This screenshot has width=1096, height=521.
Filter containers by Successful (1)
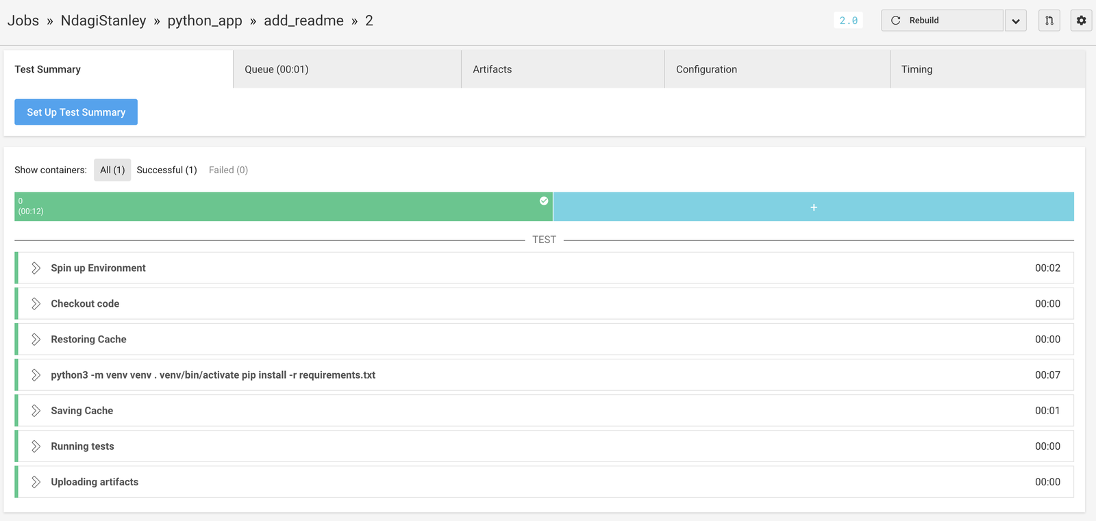click(166, 170)
